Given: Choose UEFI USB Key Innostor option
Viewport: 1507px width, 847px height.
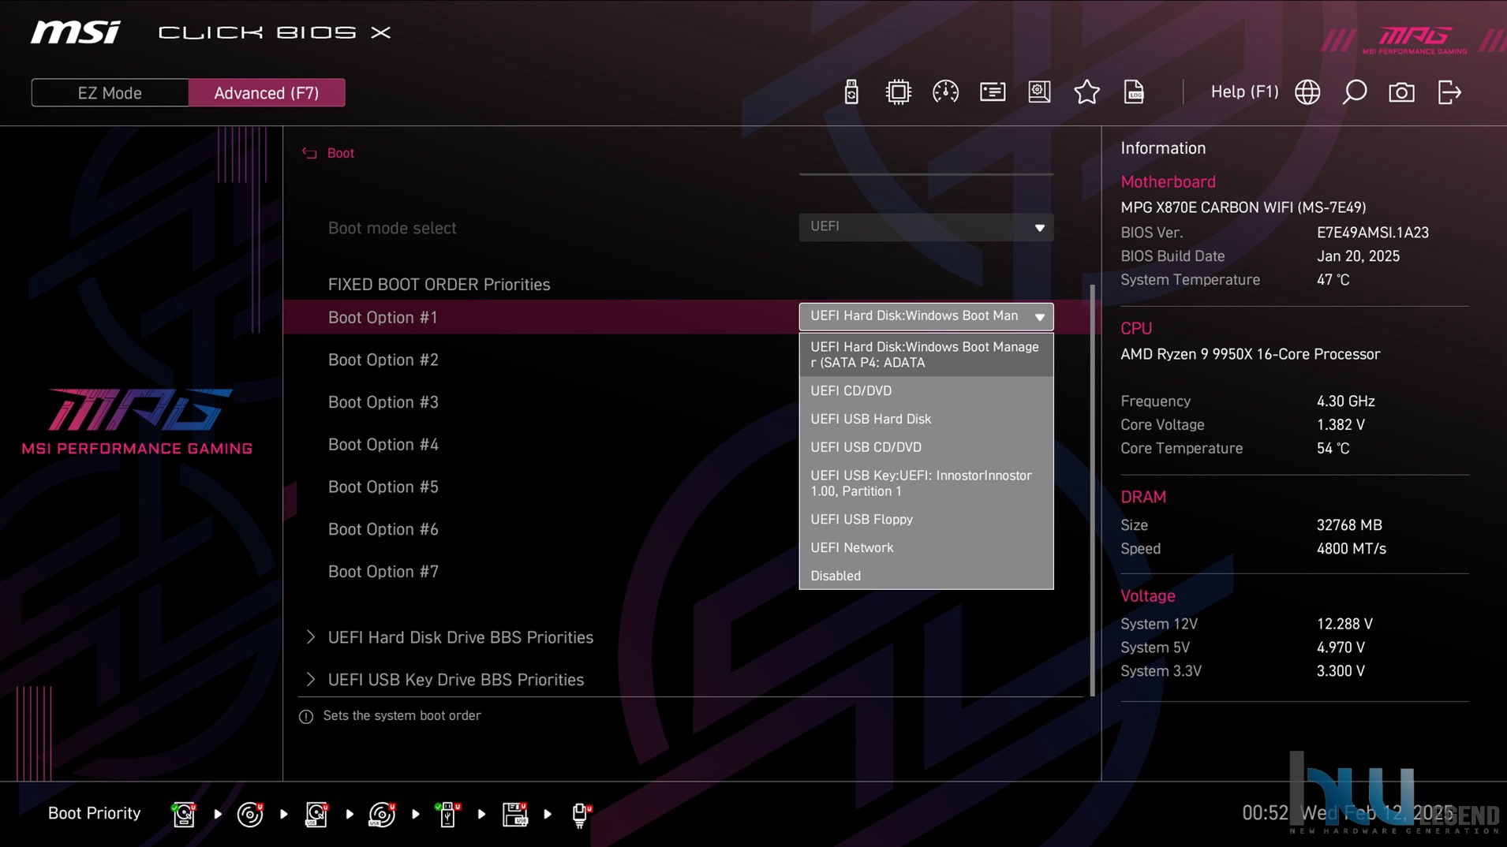Looking at the screenshot, I should click(x=926, y=483).
